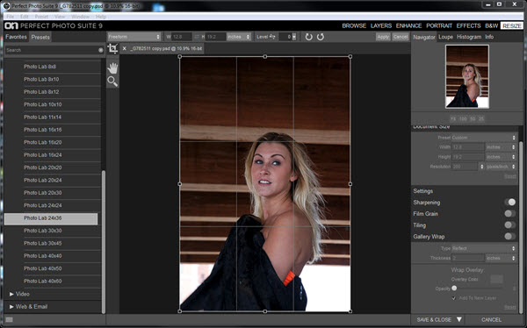Open the Histogram tab

point(469,37)
